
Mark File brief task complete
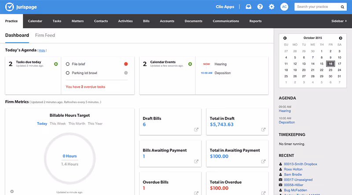tap(68, 64)
